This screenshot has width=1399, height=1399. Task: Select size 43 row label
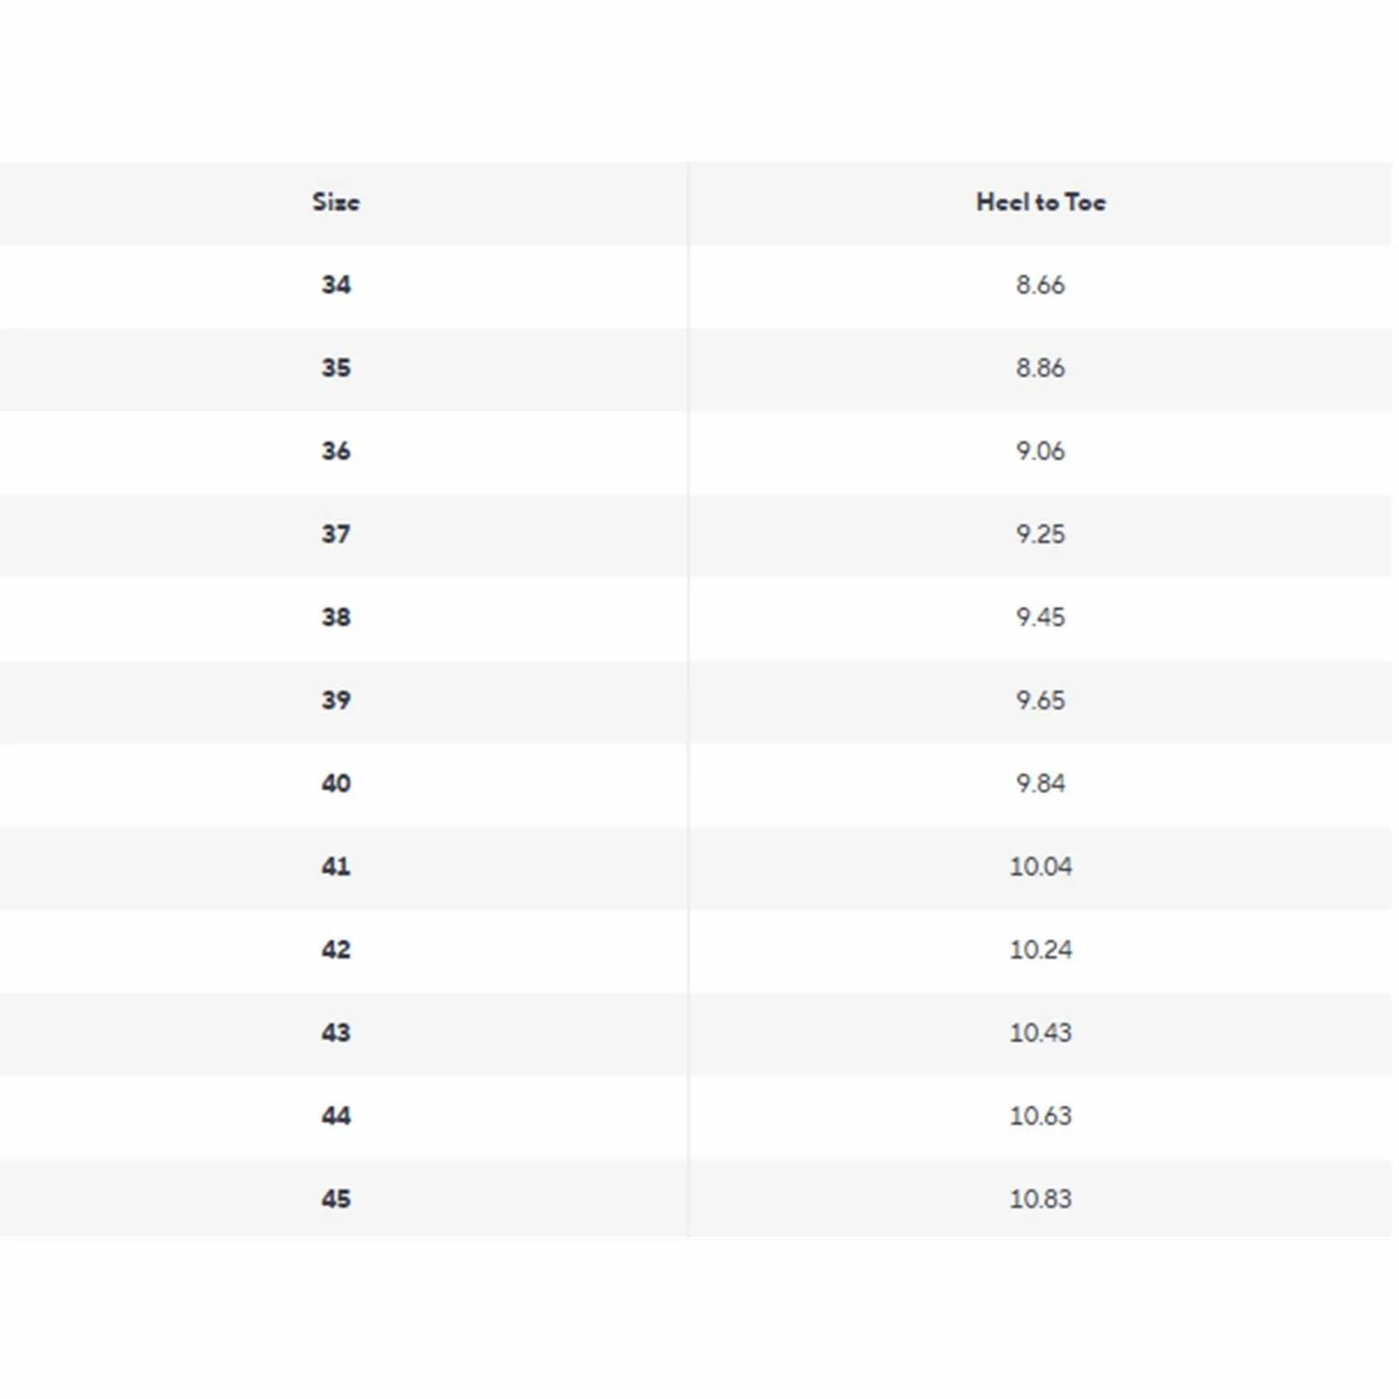(336, 1033)
